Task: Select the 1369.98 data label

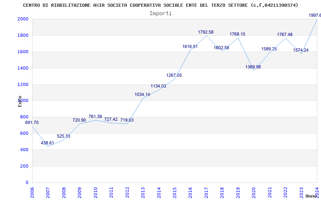Action: 253,67
